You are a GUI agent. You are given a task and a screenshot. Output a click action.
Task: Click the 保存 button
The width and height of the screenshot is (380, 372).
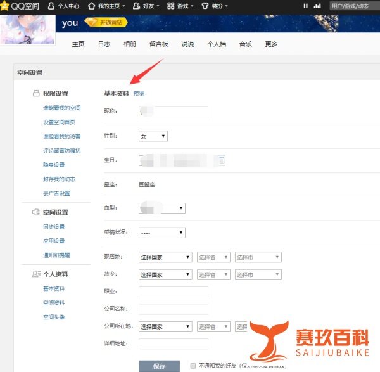coord(159,366)
